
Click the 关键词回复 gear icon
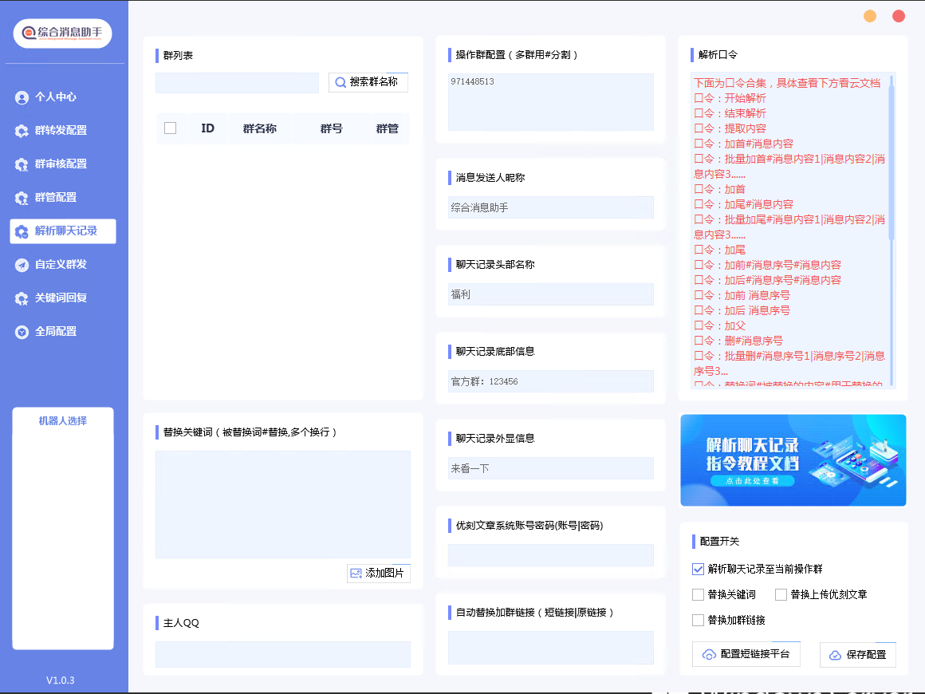click(22, 298)
